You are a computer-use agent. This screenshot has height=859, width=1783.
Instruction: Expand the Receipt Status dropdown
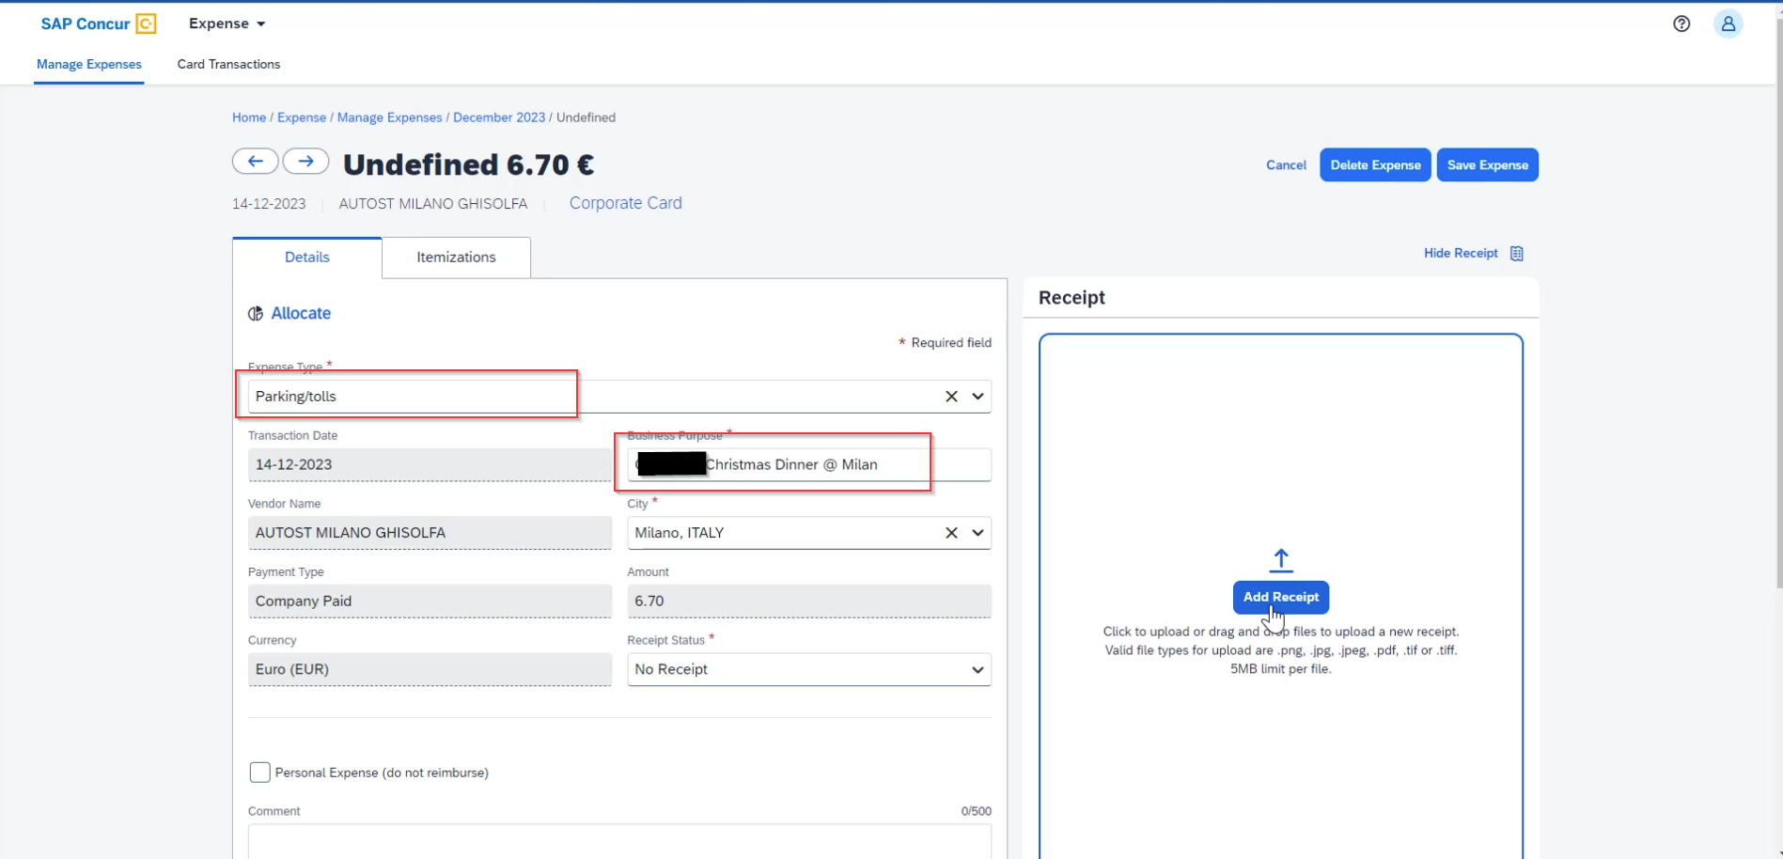click(978, 669)
